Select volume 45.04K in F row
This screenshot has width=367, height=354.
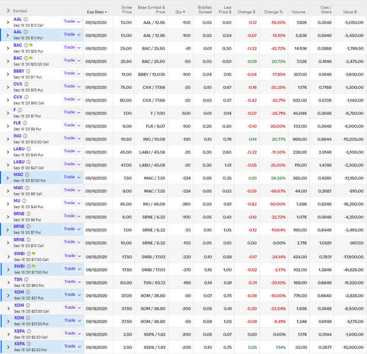click(300, 114)
